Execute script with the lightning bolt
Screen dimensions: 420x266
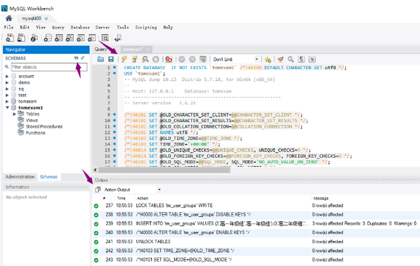[124, 59]
